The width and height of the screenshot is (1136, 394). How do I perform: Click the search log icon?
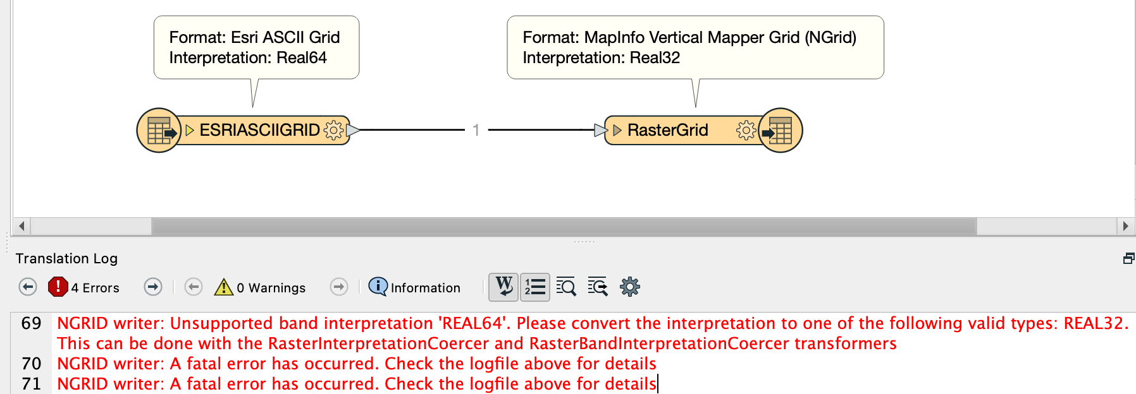(566, 287)
